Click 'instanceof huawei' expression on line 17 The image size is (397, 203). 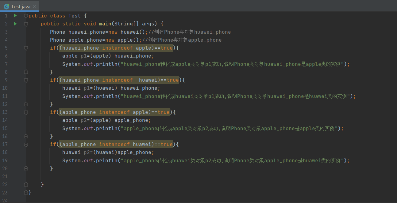click(x=125, y=144)
